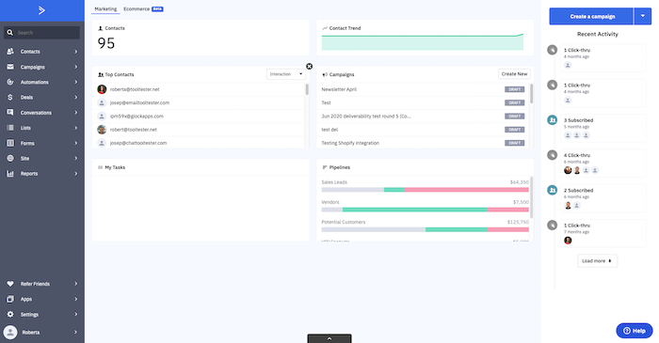Screen dimensions: 659x343
Task: Click the 3 Subscribed activity icon
Action: click(x=553, y=120)
